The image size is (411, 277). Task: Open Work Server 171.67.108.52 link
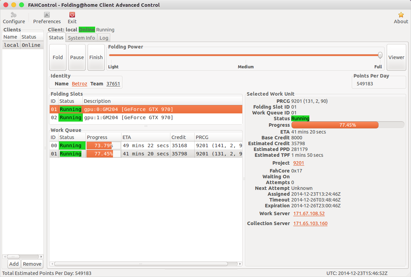[309, 213]
